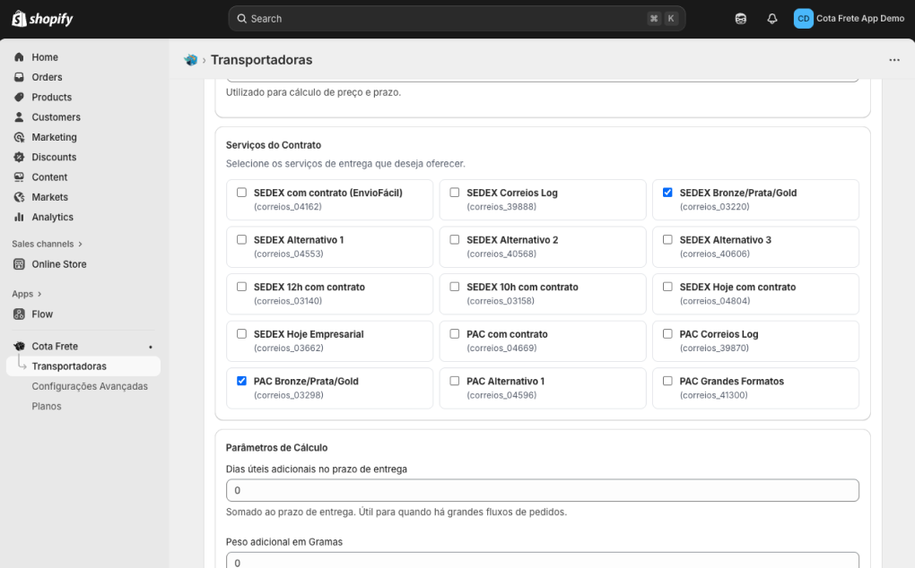The height and width of the screenshot is (568, 915).
Task: Open the Sidekick icon beside the bell
Action: tap(740, 19)
